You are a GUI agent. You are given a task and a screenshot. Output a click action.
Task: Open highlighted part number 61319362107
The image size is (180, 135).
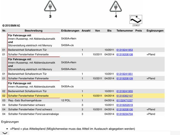click(x=124, y=96)
